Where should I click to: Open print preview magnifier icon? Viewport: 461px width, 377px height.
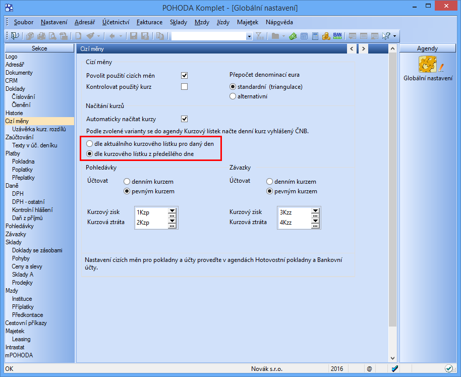[52, 36]
